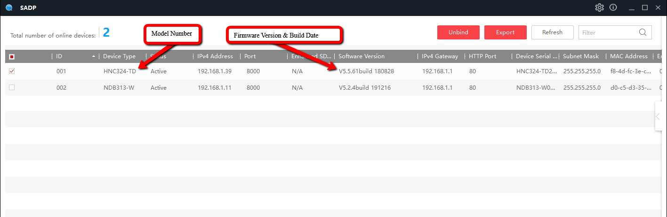The height and width of the screenshot is (217, 667).
Task: Click the Refresh button
Action: point(552,32)
